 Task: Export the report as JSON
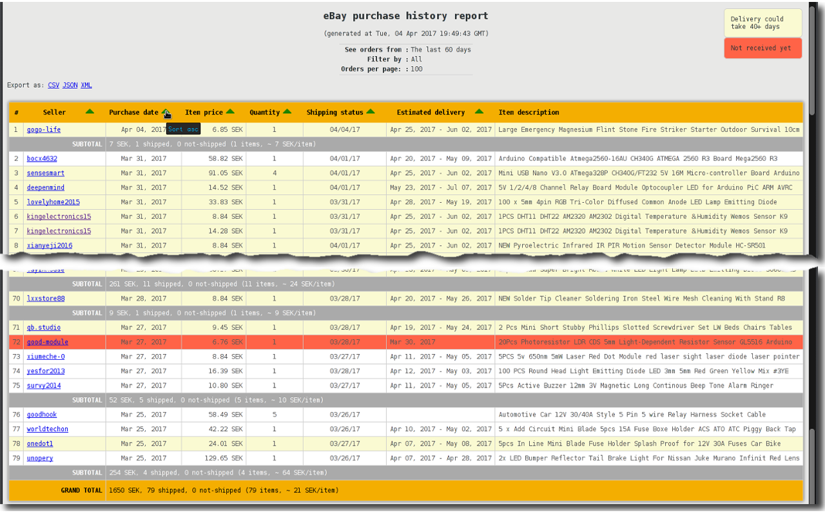[70, 85]
